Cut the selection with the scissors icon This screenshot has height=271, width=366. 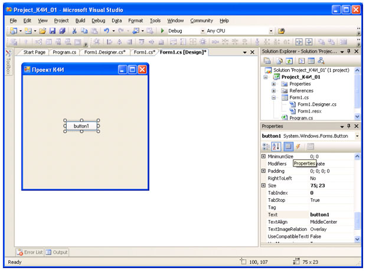click(74, 31)
